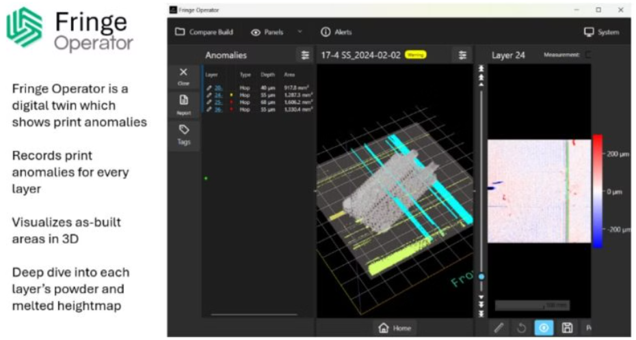Select the 917.8 mm² area value
Image resolution: width=636 pixels, height=340 pixels.
(296, 88)
